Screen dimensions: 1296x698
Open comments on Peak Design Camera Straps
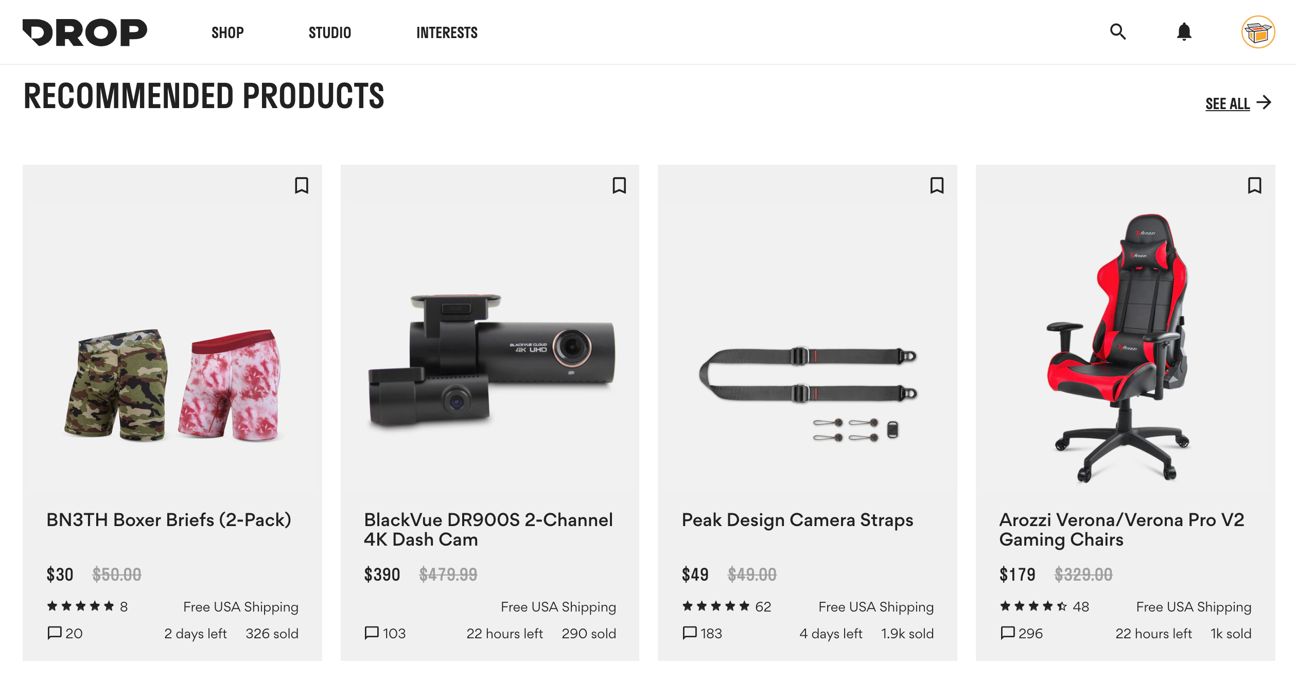click(702, 633)
